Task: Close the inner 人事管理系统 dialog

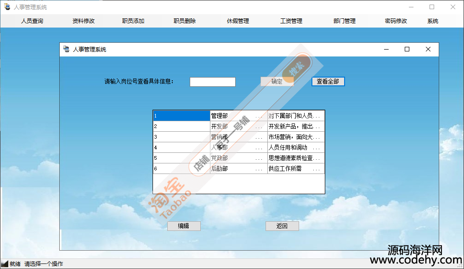Action: coord(428,49)
